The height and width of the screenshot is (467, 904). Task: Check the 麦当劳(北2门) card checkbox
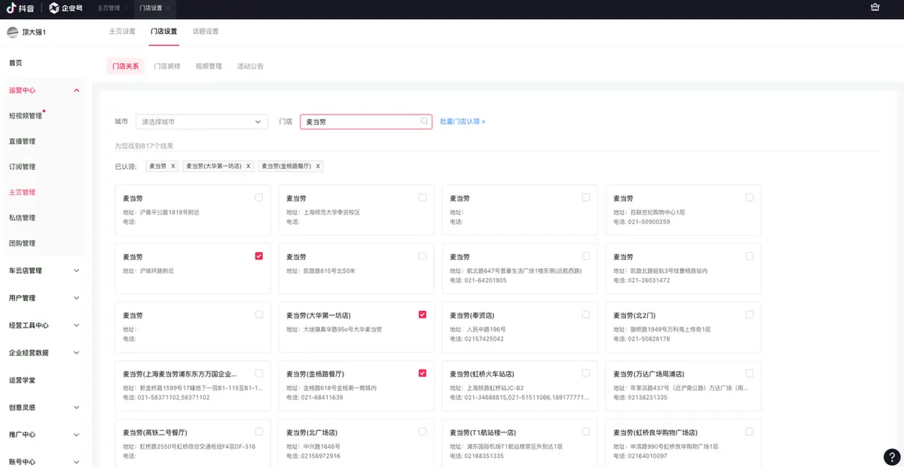750,314
